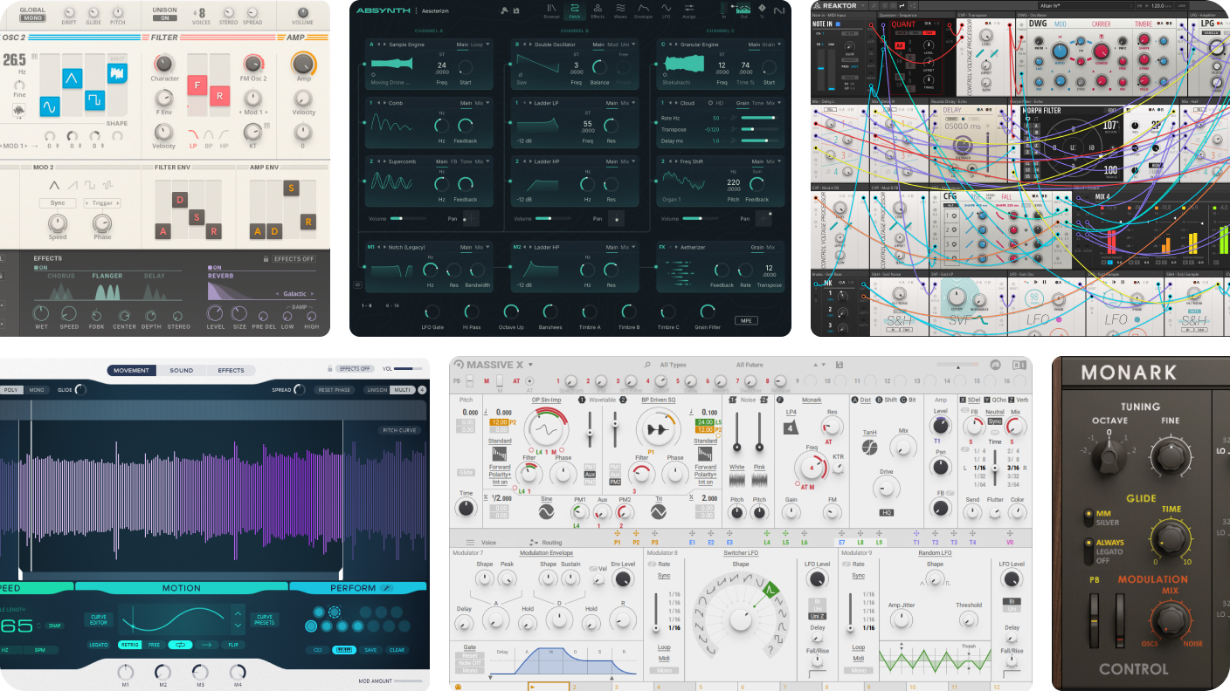Click the Voice list icon in Massive X
Screen dimensions: 1230x691
pyautogui.click(x=469, y=542)
